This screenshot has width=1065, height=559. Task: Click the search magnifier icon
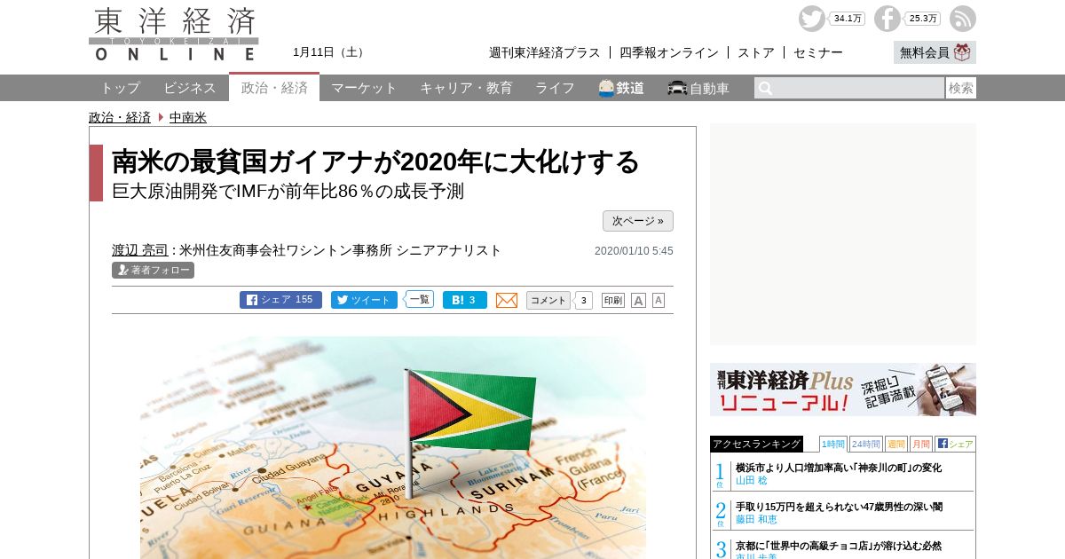765,88
